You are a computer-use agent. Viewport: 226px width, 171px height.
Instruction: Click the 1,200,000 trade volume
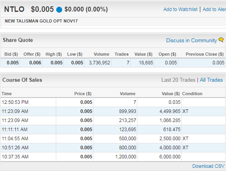(125, 157)
